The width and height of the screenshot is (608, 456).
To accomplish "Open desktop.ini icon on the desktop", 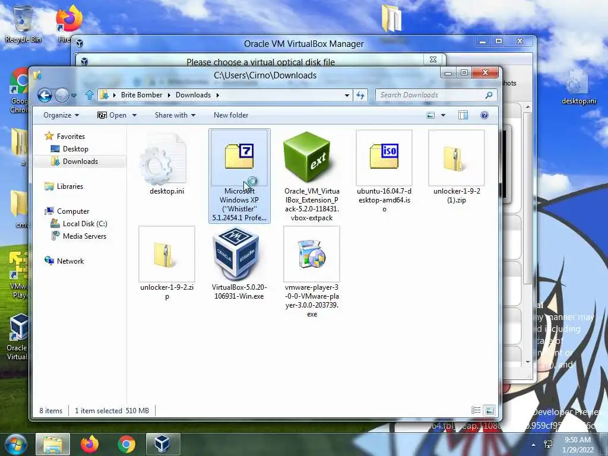I will 578,87.
